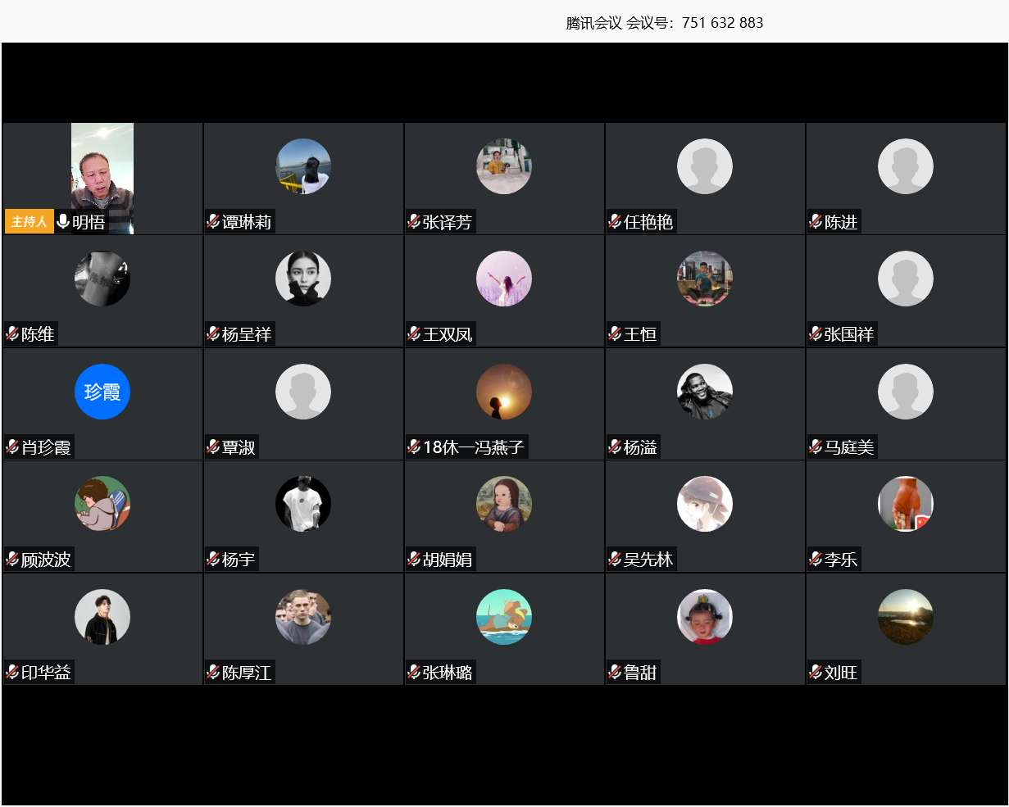Click muted mic icon of 18休一冯燕子

414,447
